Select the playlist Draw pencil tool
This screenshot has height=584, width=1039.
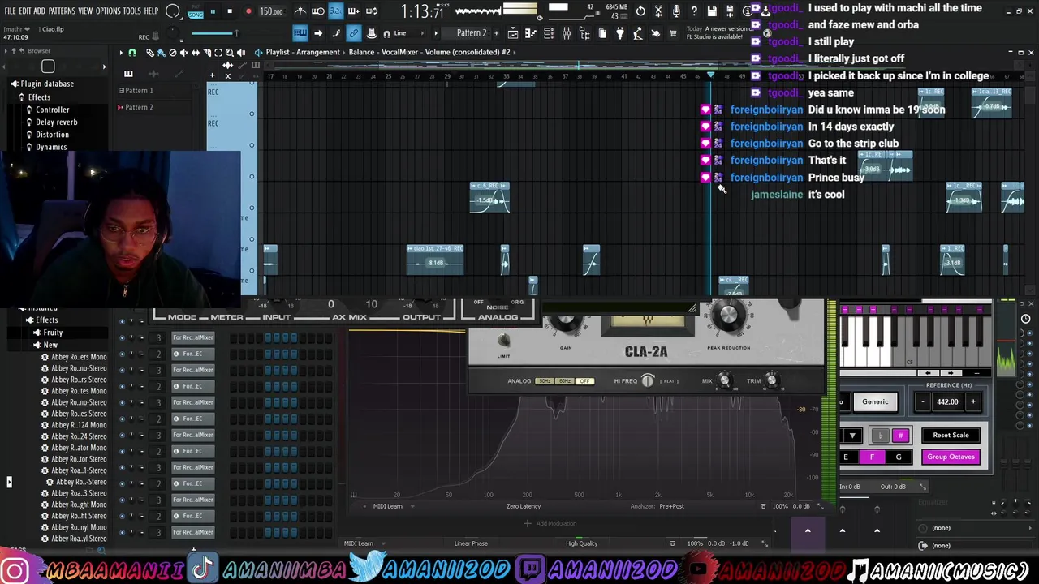coord(150,53)
